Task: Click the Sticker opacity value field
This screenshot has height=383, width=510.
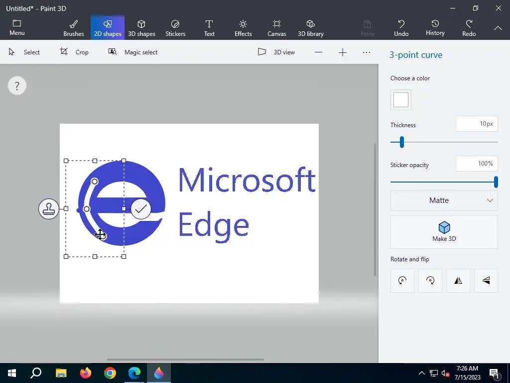Action: click(x=477, y=164)
